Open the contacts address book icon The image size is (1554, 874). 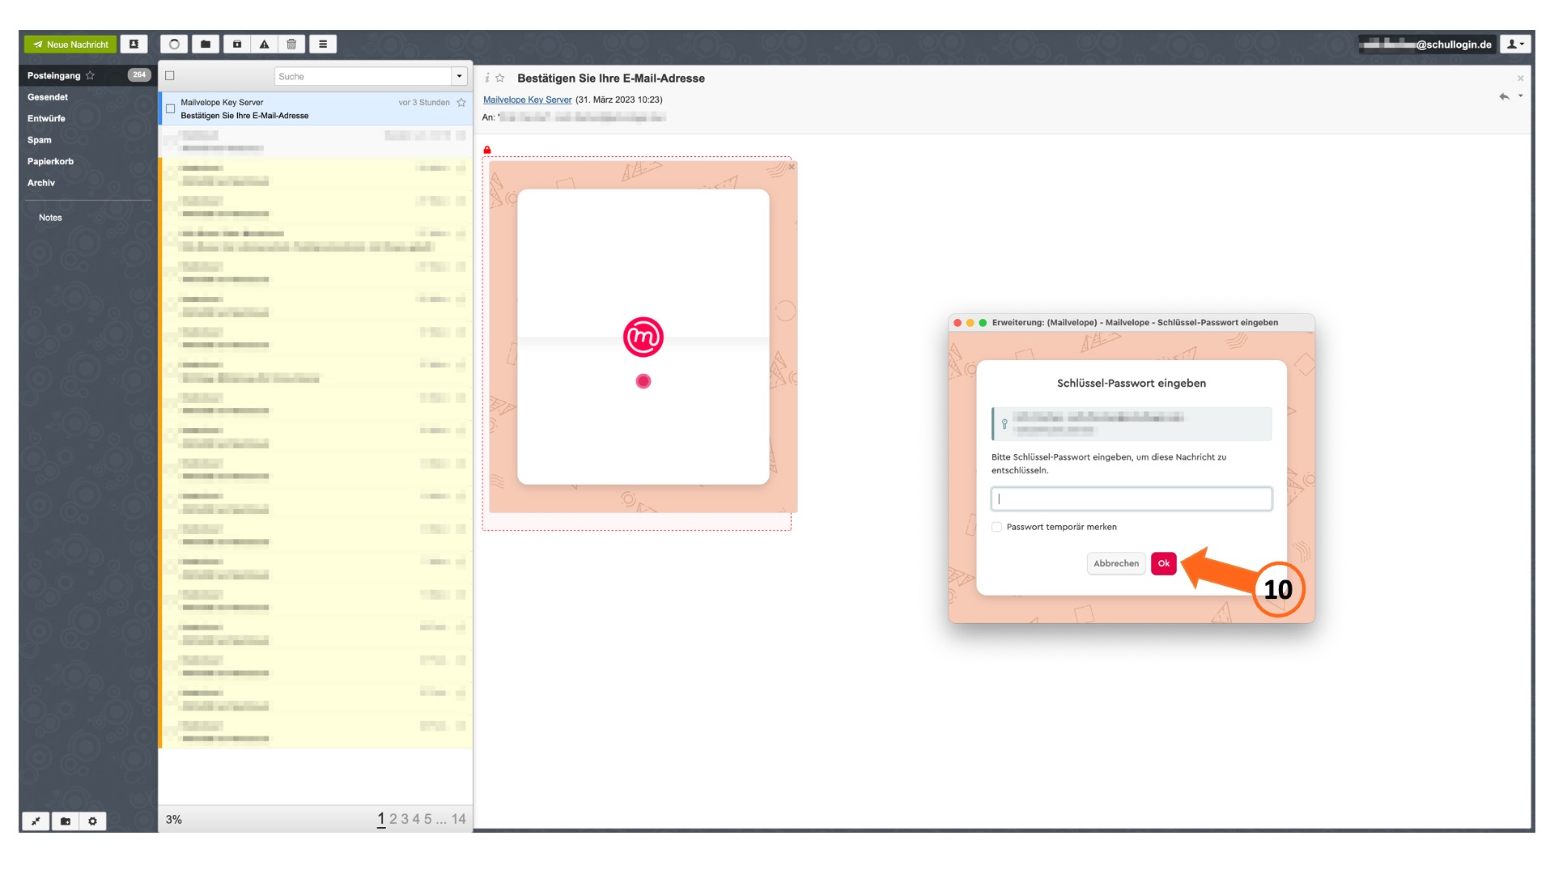[x=134, y=45]
